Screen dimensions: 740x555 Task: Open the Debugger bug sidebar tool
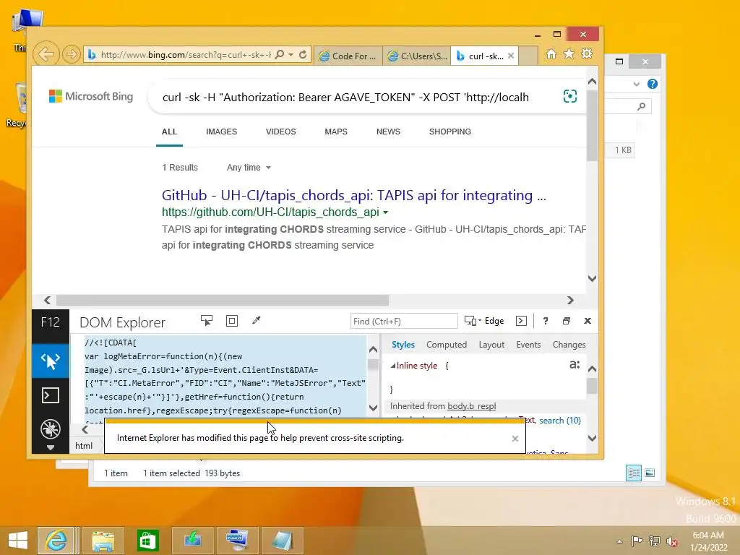(x=51, y=429)
